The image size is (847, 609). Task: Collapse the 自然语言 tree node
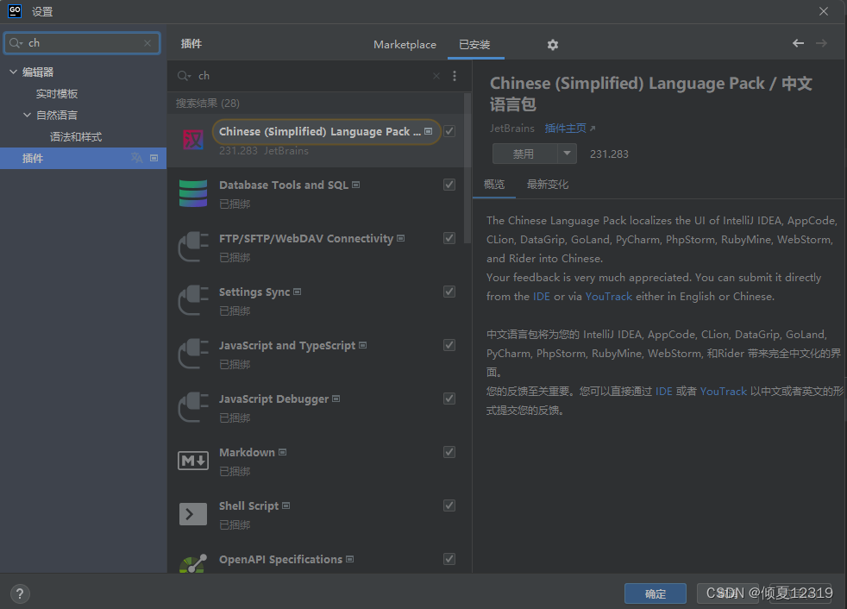[27, 115]
